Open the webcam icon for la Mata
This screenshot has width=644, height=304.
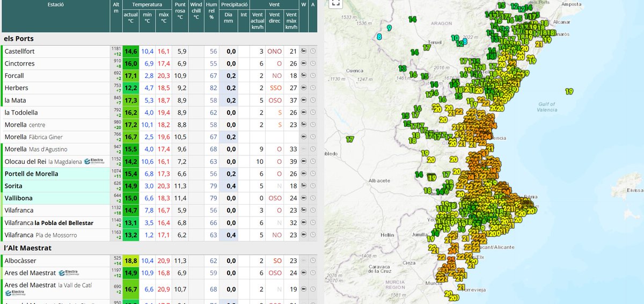click(303, 100)
